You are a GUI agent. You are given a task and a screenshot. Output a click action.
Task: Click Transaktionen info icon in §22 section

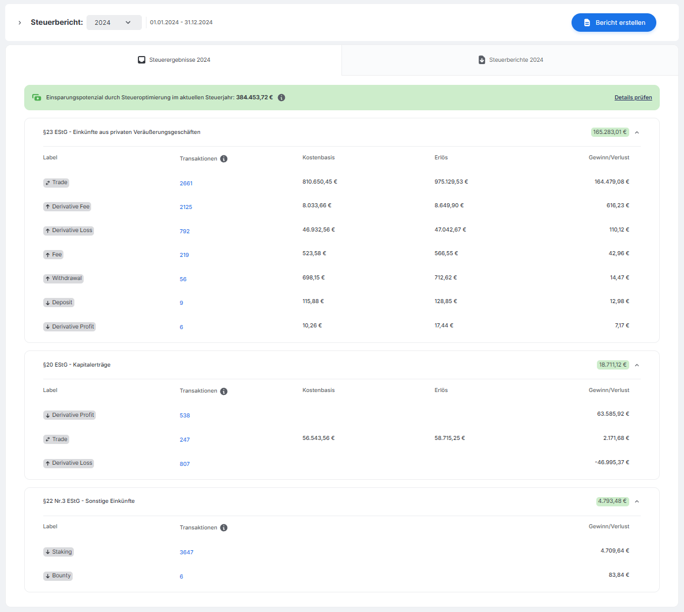pyautogui.click(x=224, y=528)
